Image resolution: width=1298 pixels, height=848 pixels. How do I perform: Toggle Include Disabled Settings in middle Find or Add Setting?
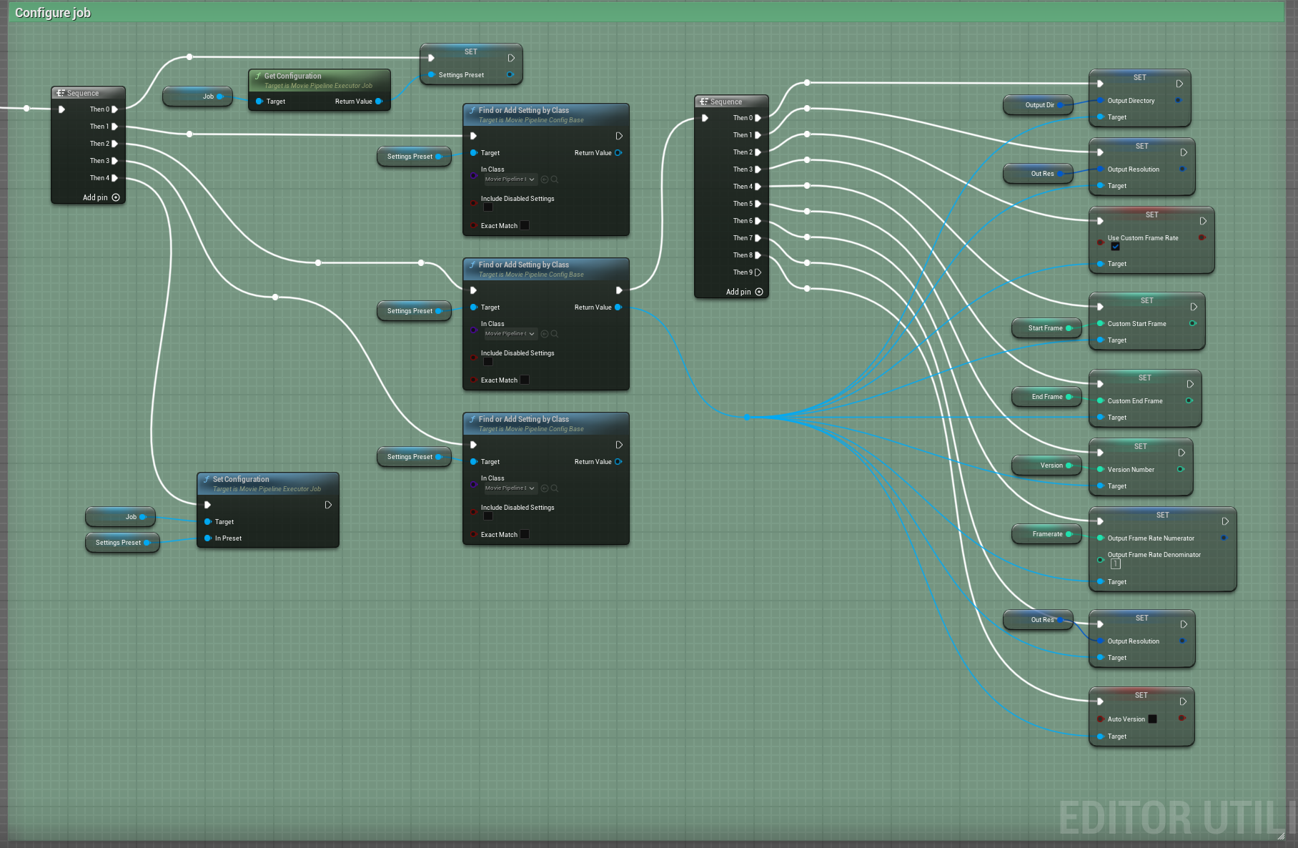pyautogui.click(x=488, y=362)
